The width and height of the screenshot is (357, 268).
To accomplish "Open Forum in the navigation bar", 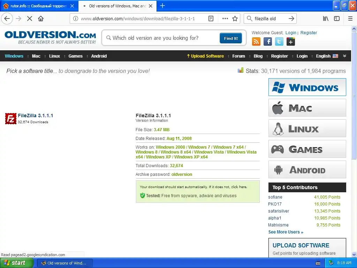I will pos(238,56).
